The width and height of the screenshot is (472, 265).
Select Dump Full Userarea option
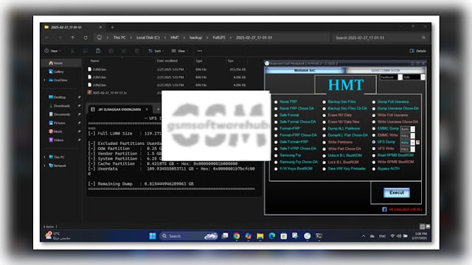pyautogui.click(x=390, y=102)
